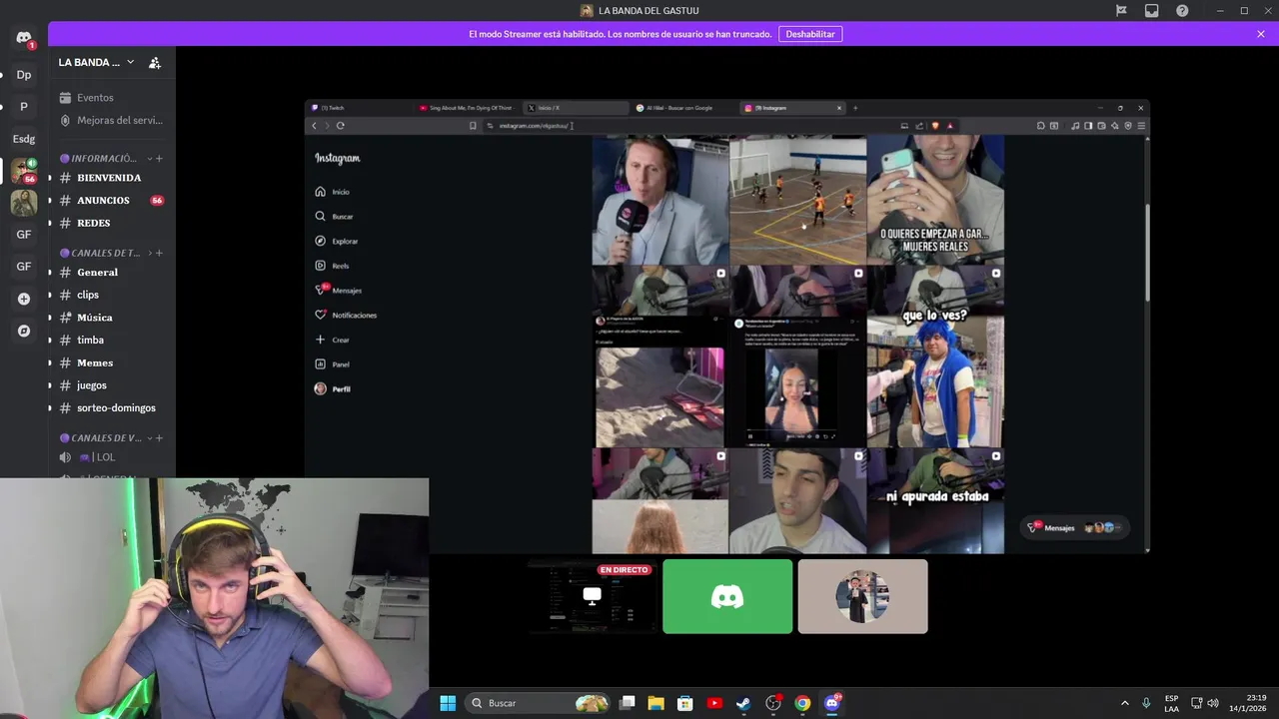The width and height of the screenshot is (1279, 719).
Task: Open the sorteo-domingos channel
Action: click(112, 407)
